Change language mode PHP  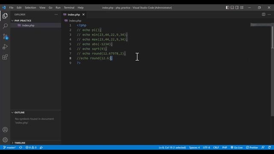click(x=224, y=148)
